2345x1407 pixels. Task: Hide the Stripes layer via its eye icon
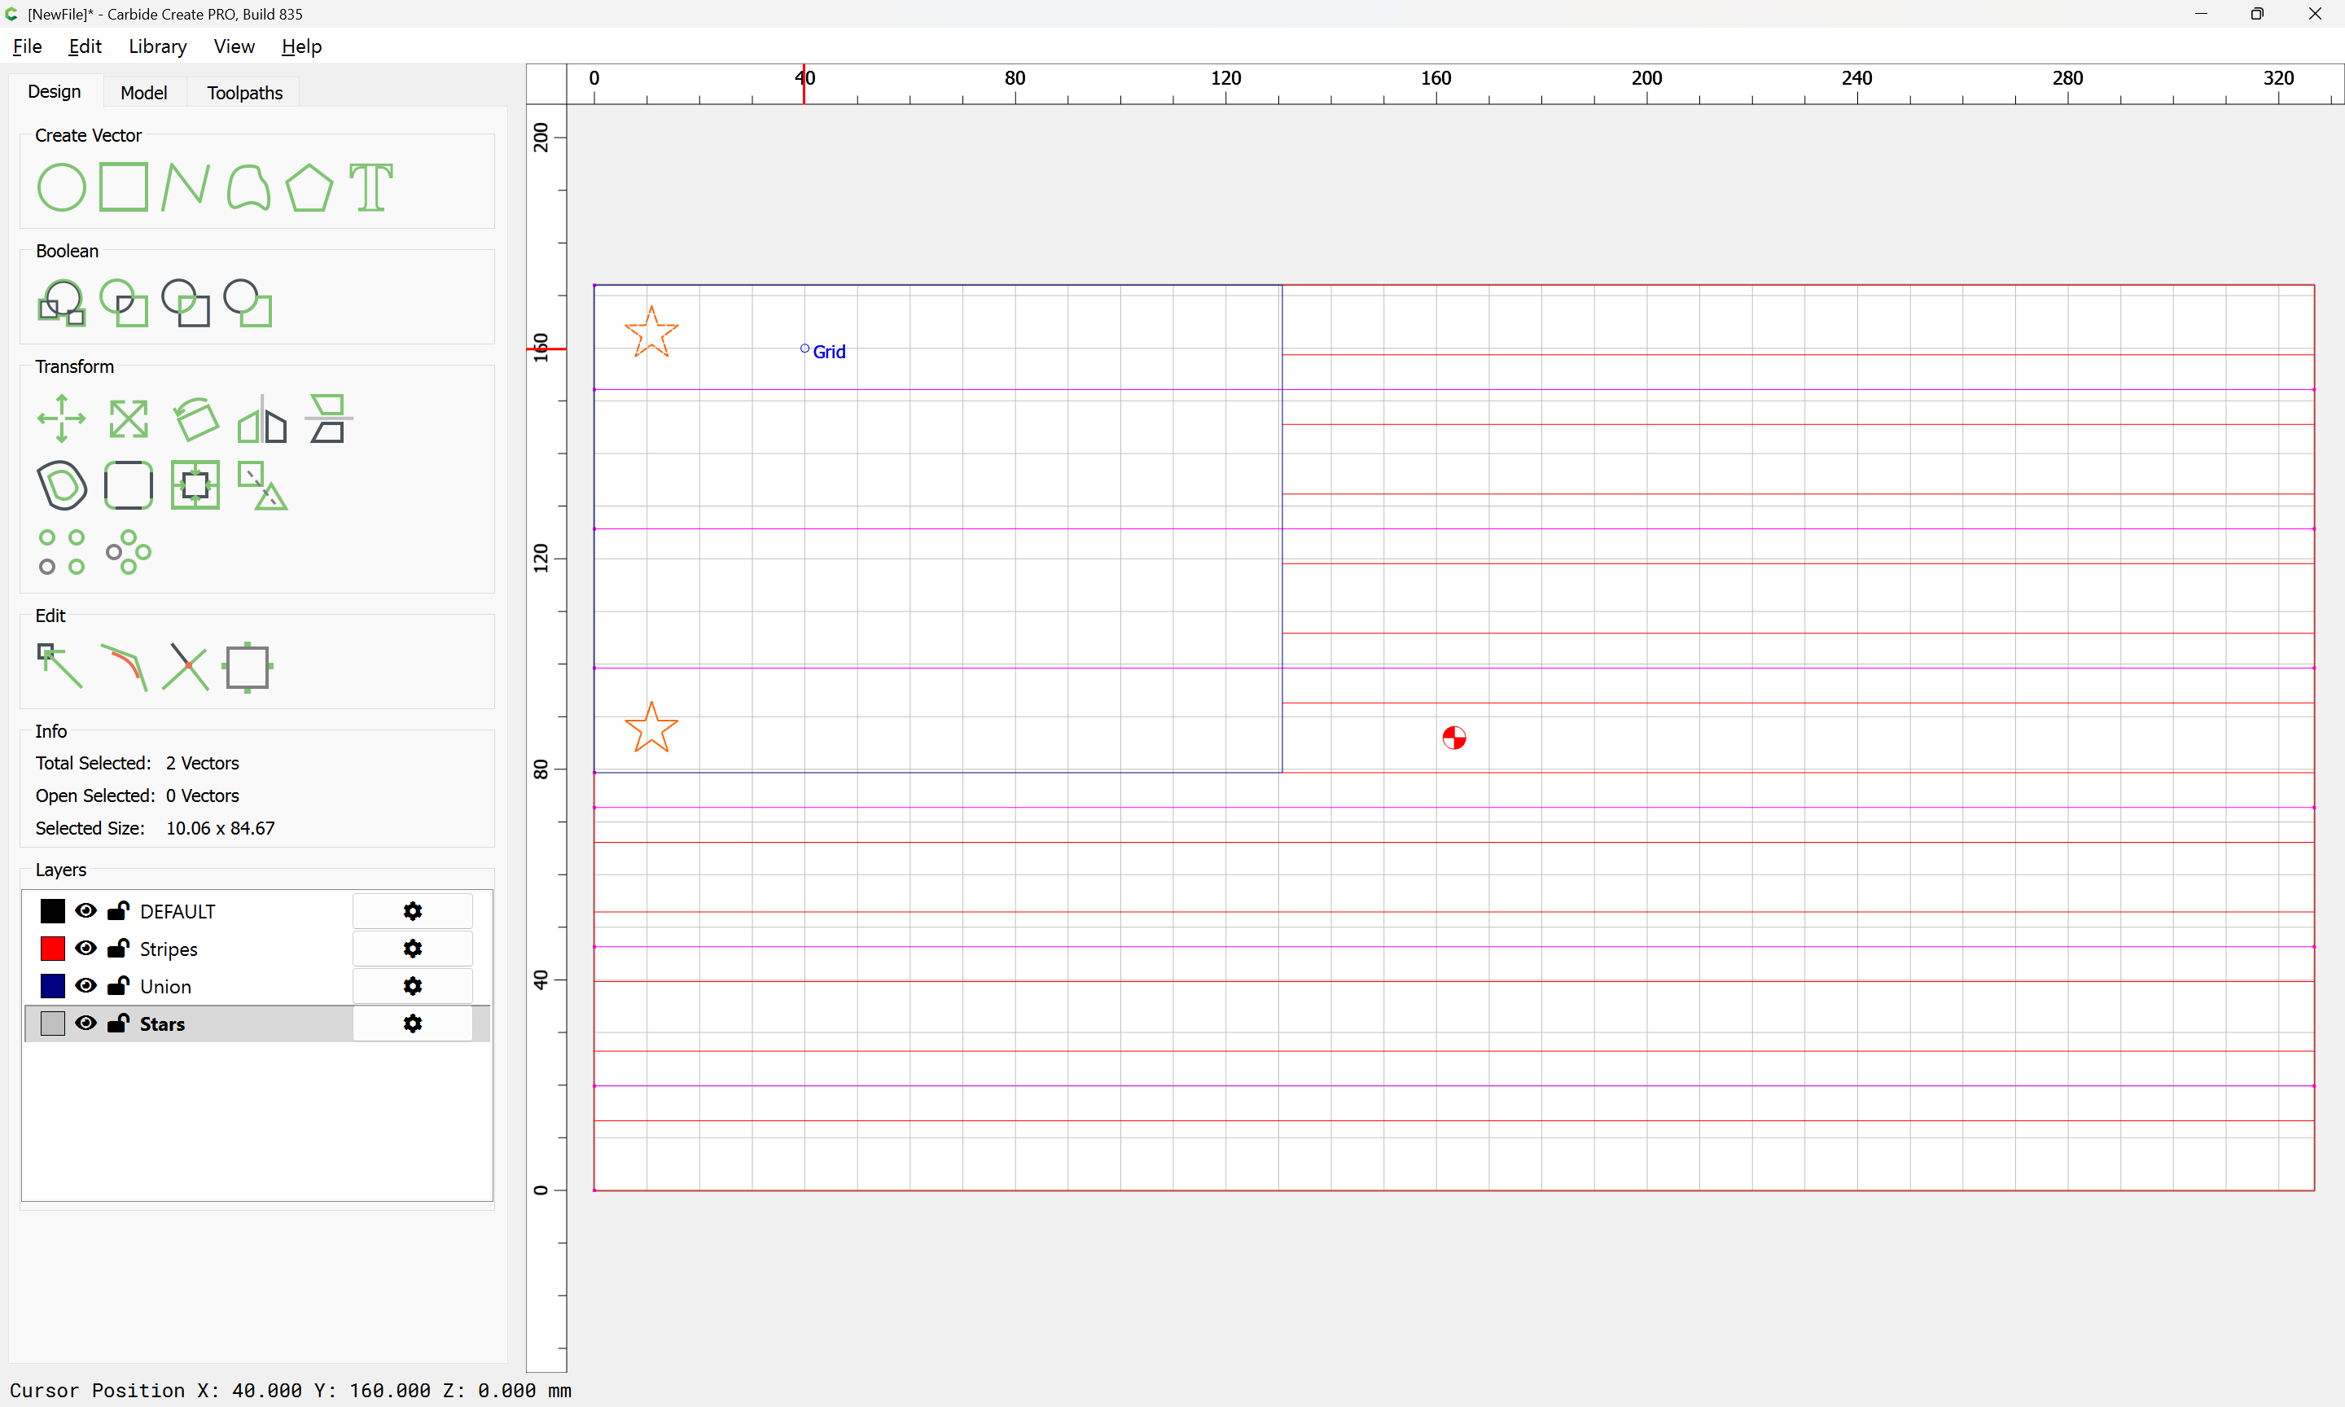pos(85,948)
